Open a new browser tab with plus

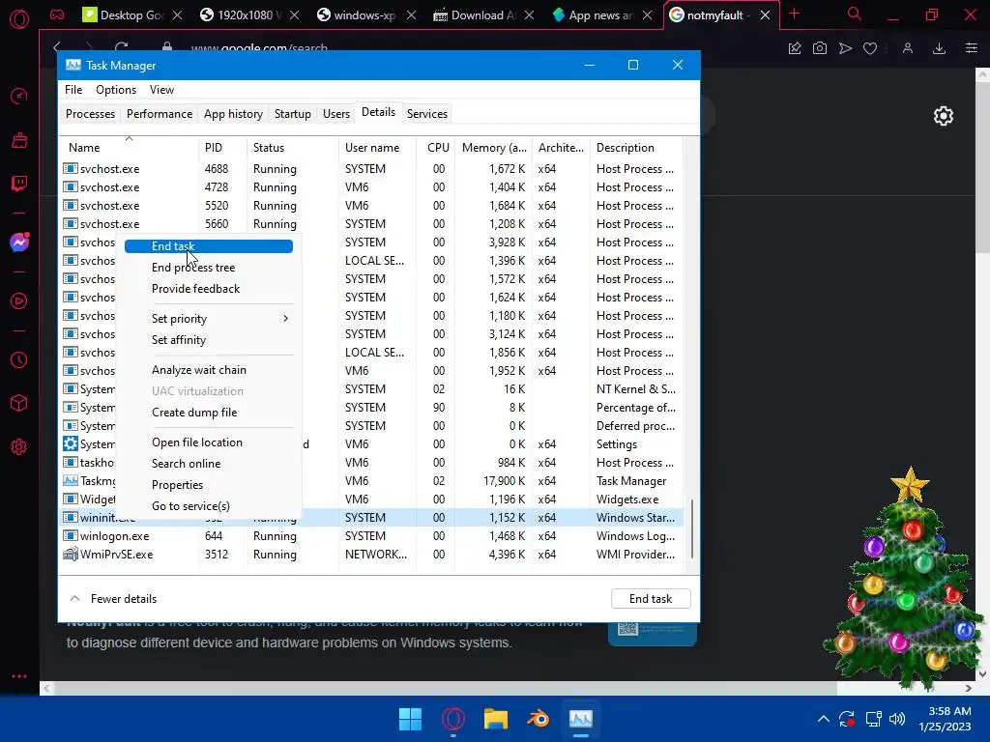pyautogui.click(x=795, y=14)
